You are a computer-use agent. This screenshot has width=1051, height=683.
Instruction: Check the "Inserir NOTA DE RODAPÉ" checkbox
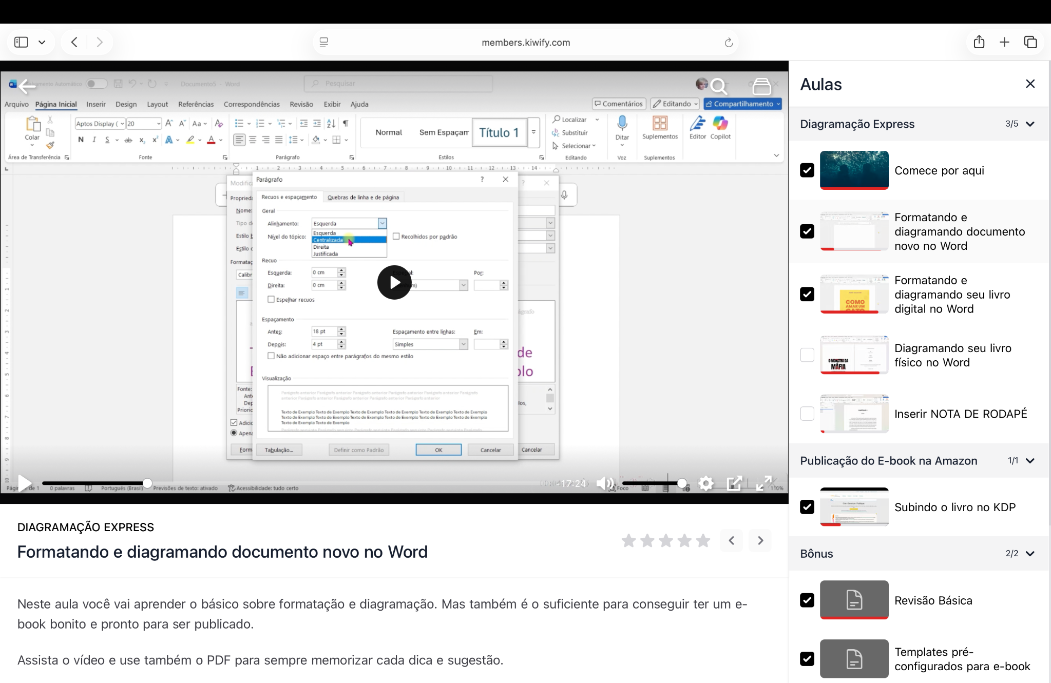pyautogui.click(x=807, y=414)
